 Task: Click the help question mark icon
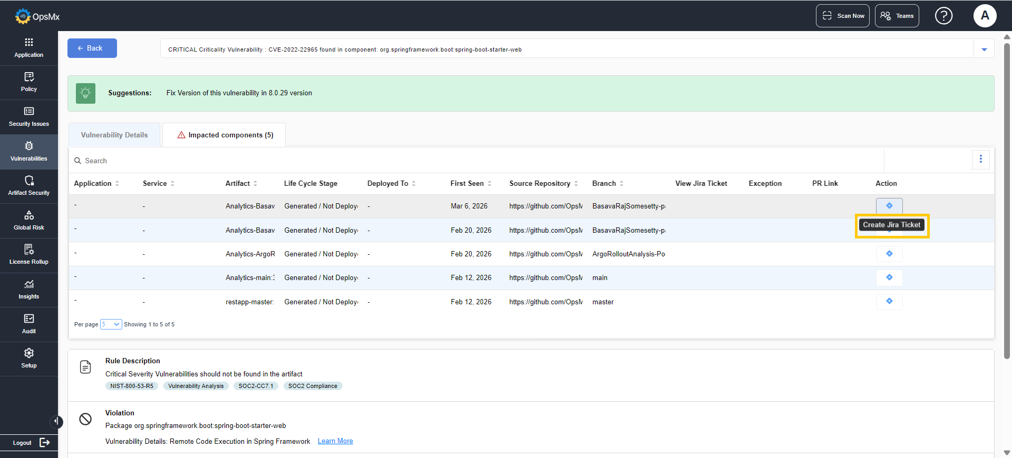pyautogui.click(x=943, y=16)
